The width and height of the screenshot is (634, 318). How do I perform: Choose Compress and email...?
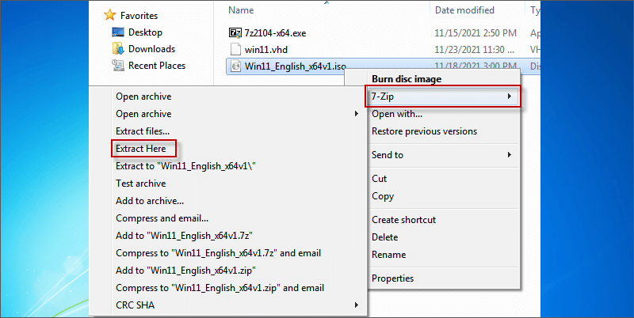pos(162,218)
